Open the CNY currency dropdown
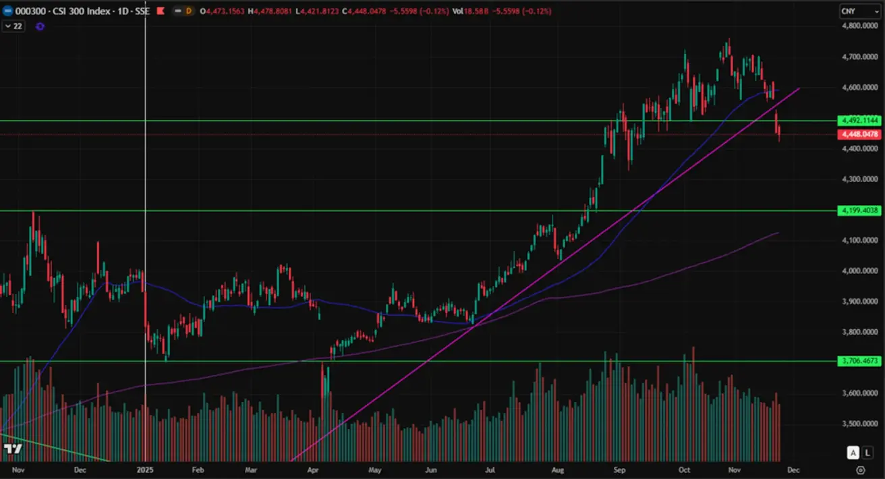This screenshot has width=885, height=479. tap(859, 11)
